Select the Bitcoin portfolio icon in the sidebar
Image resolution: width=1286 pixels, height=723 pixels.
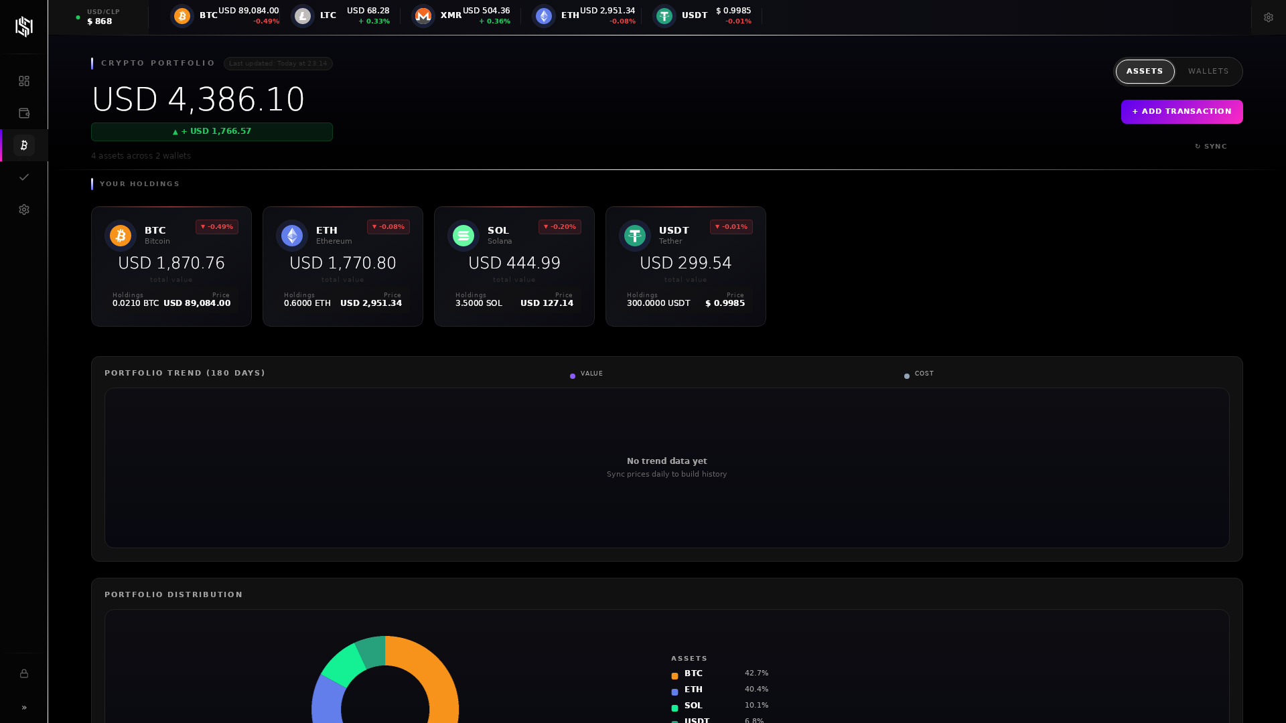click(x=24, y=145)
